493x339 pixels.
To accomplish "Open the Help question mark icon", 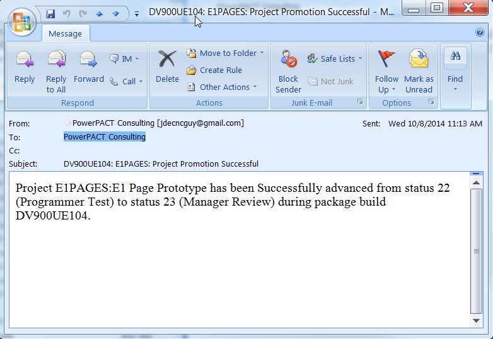I will coord(480,32).
